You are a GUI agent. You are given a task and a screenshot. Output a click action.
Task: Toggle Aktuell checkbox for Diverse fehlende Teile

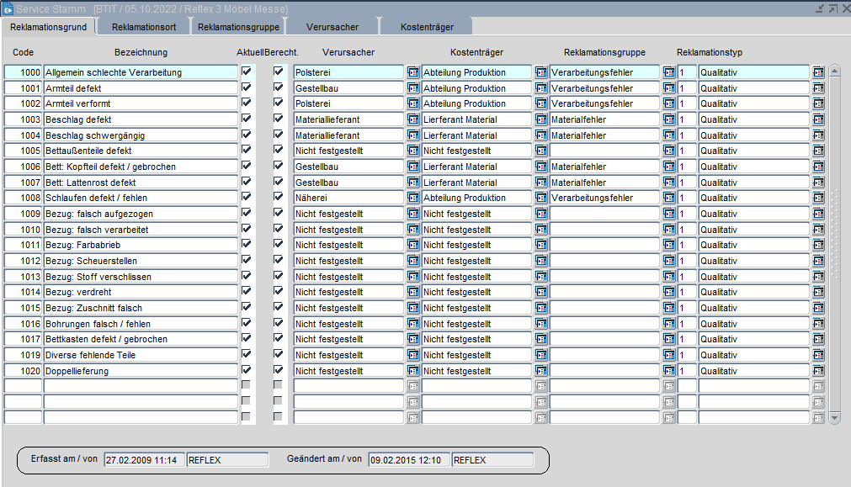(247, 354)
